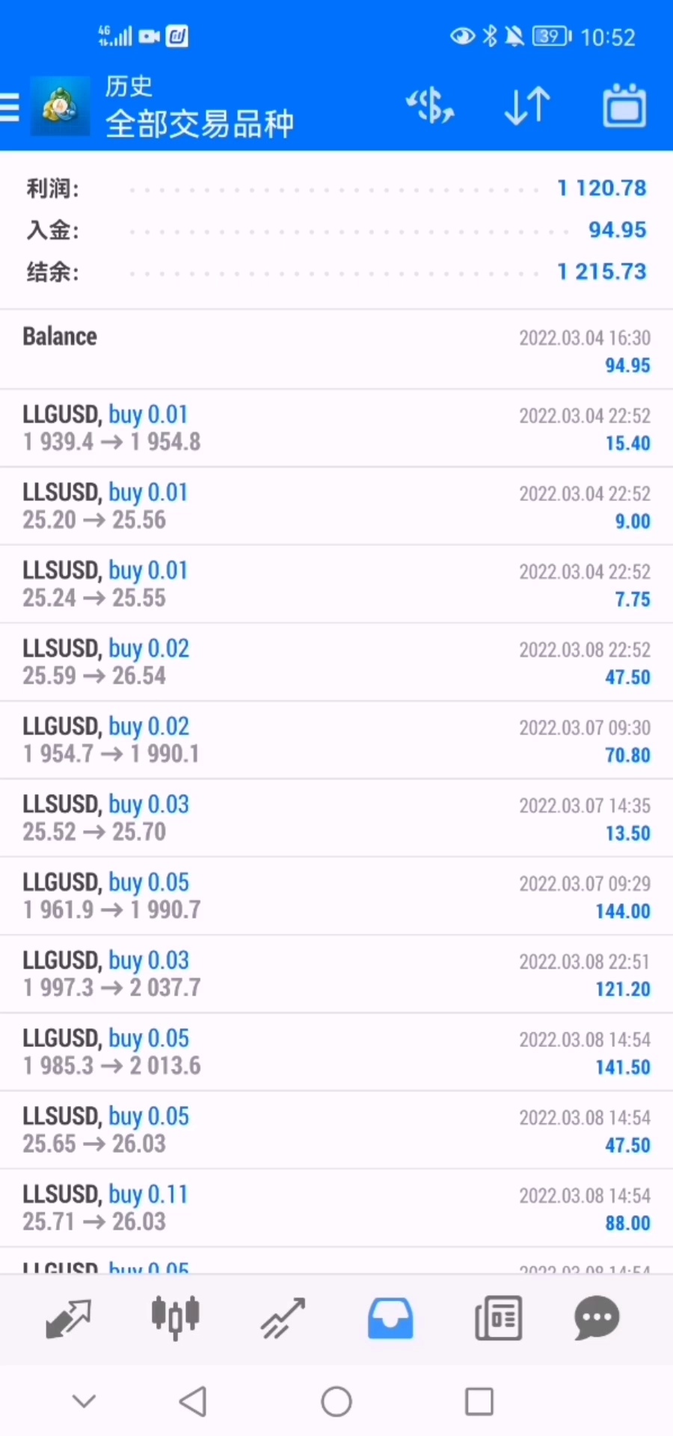673x1436 pixels.
Task: Tap the 全部交易品种 title dropdown
Action: click(200, 124)
